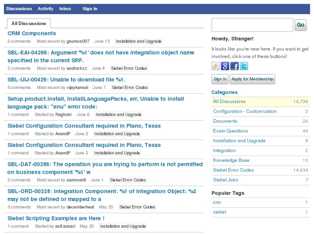The width and height of the screenshot is (314, 235).
Task: Open SBL-UIJ-00429 download file discussion
Action: 67,79
